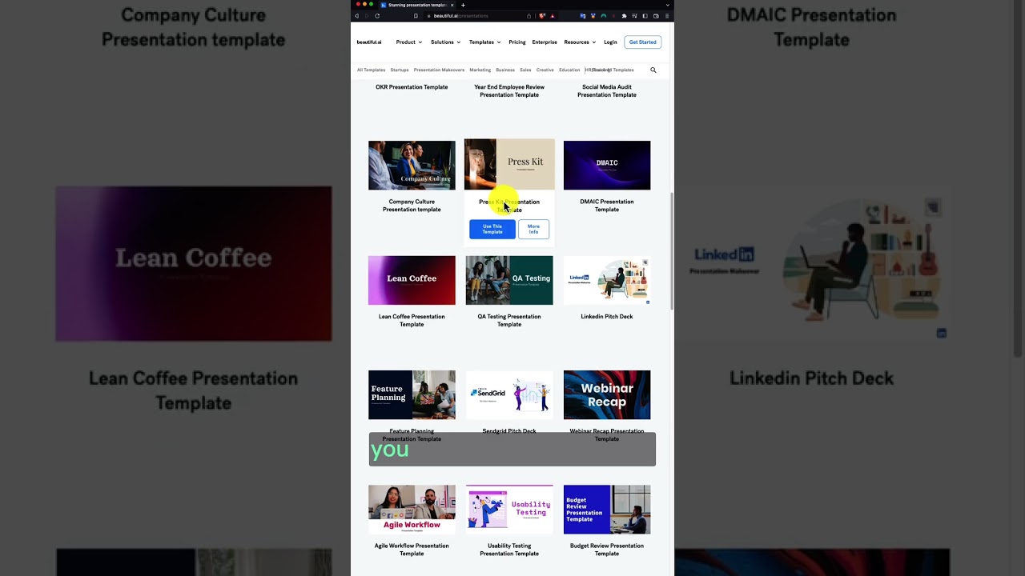Open the Budget Review template thumbnail
This screenshot has width=1025, height=576.
[607, 510]
